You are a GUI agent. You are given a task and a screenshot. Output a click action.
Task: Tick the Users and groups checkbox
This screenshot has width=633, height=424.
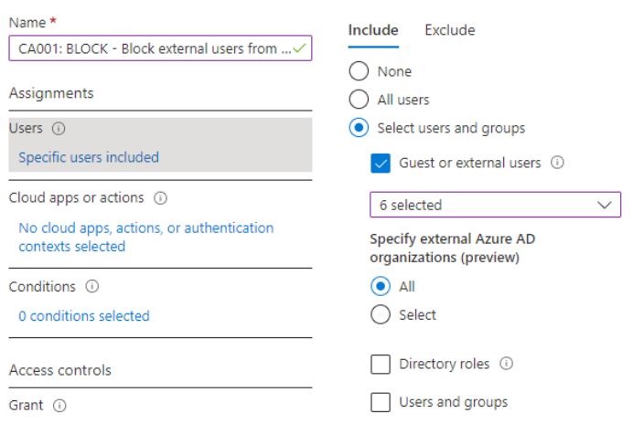pyautogui.click(x=381, y=402)
